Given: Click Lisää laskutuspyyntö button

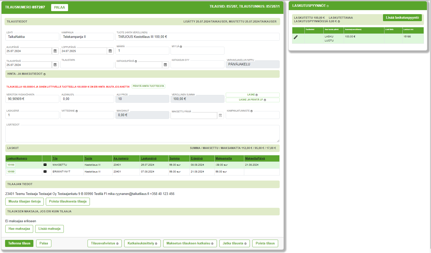Looking at the screenshot, I should pos(402,18).
